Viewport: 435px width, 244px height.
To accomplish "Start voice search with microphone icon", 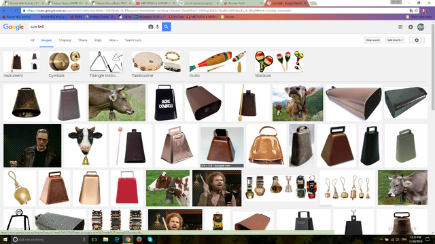I will pyautogui.click(x=157, y=27).
